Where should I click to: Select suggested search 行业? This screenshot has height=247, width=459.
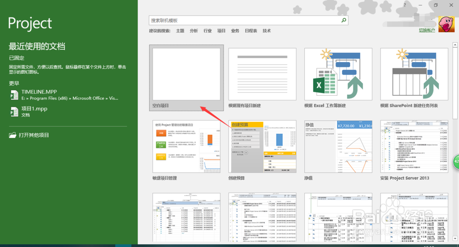coord(207,31)
